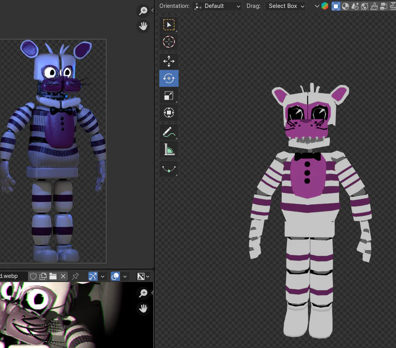
Task: Select the 3D Cursor tool
Action: (x=169, y=42)
